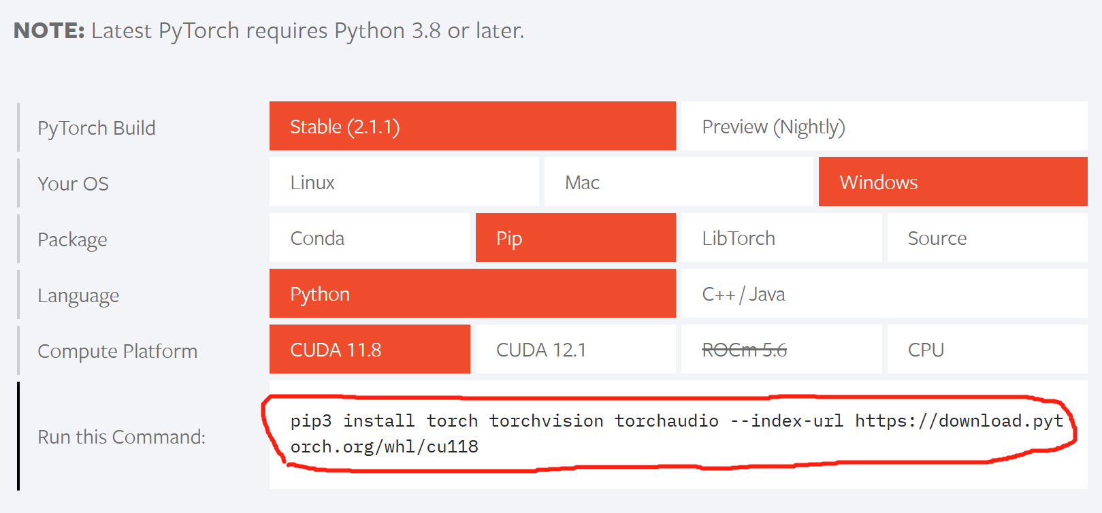Click the Compute Platform row label
The height and width of the screenshot is (513, 1102).
(117, 350)
